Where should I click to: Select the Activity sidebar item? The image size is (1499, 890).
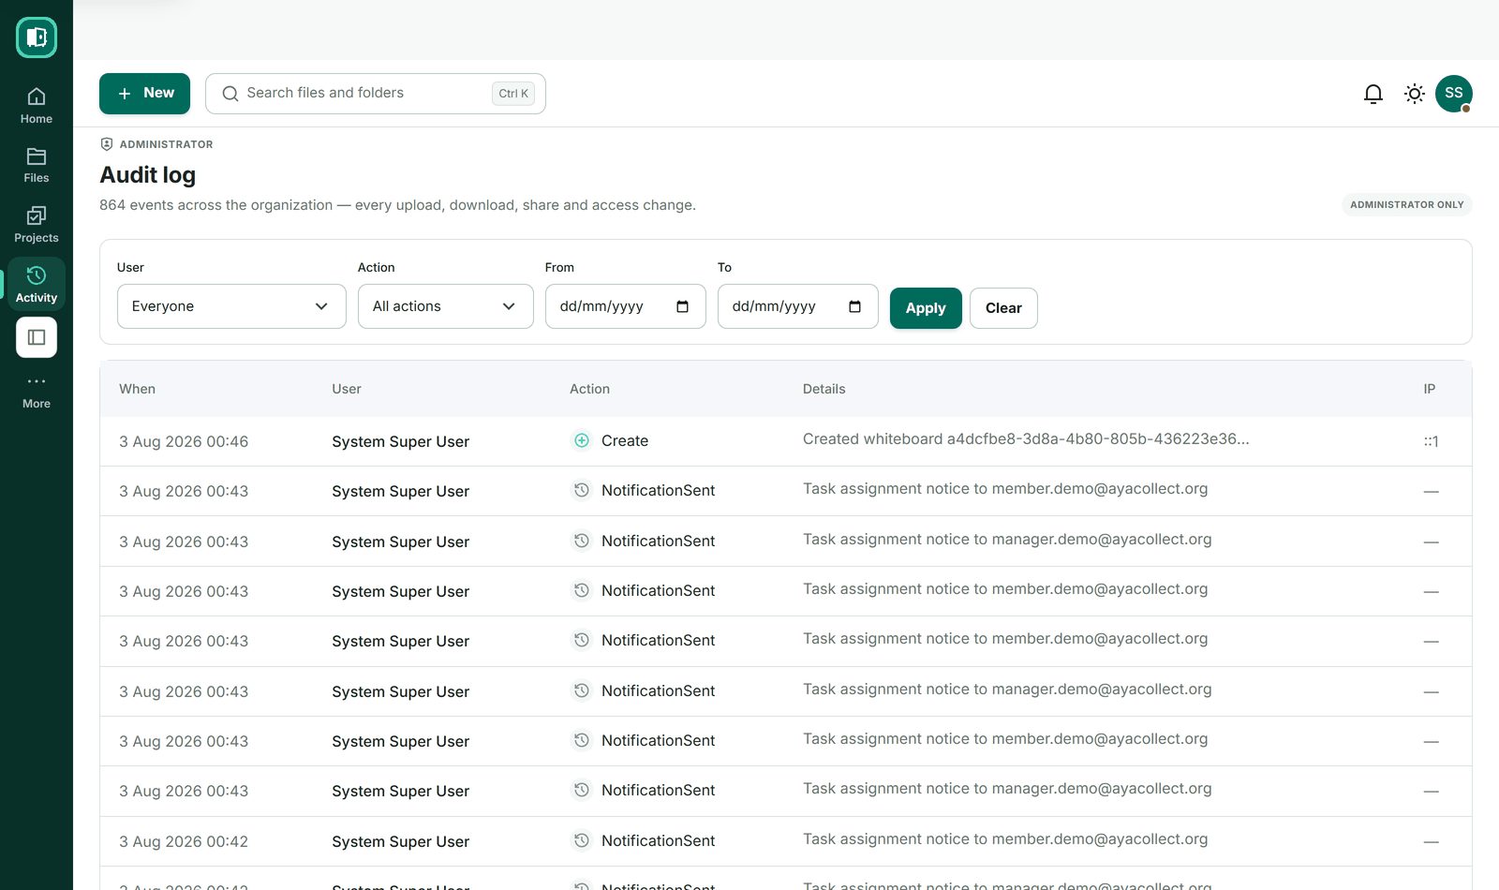37,285
